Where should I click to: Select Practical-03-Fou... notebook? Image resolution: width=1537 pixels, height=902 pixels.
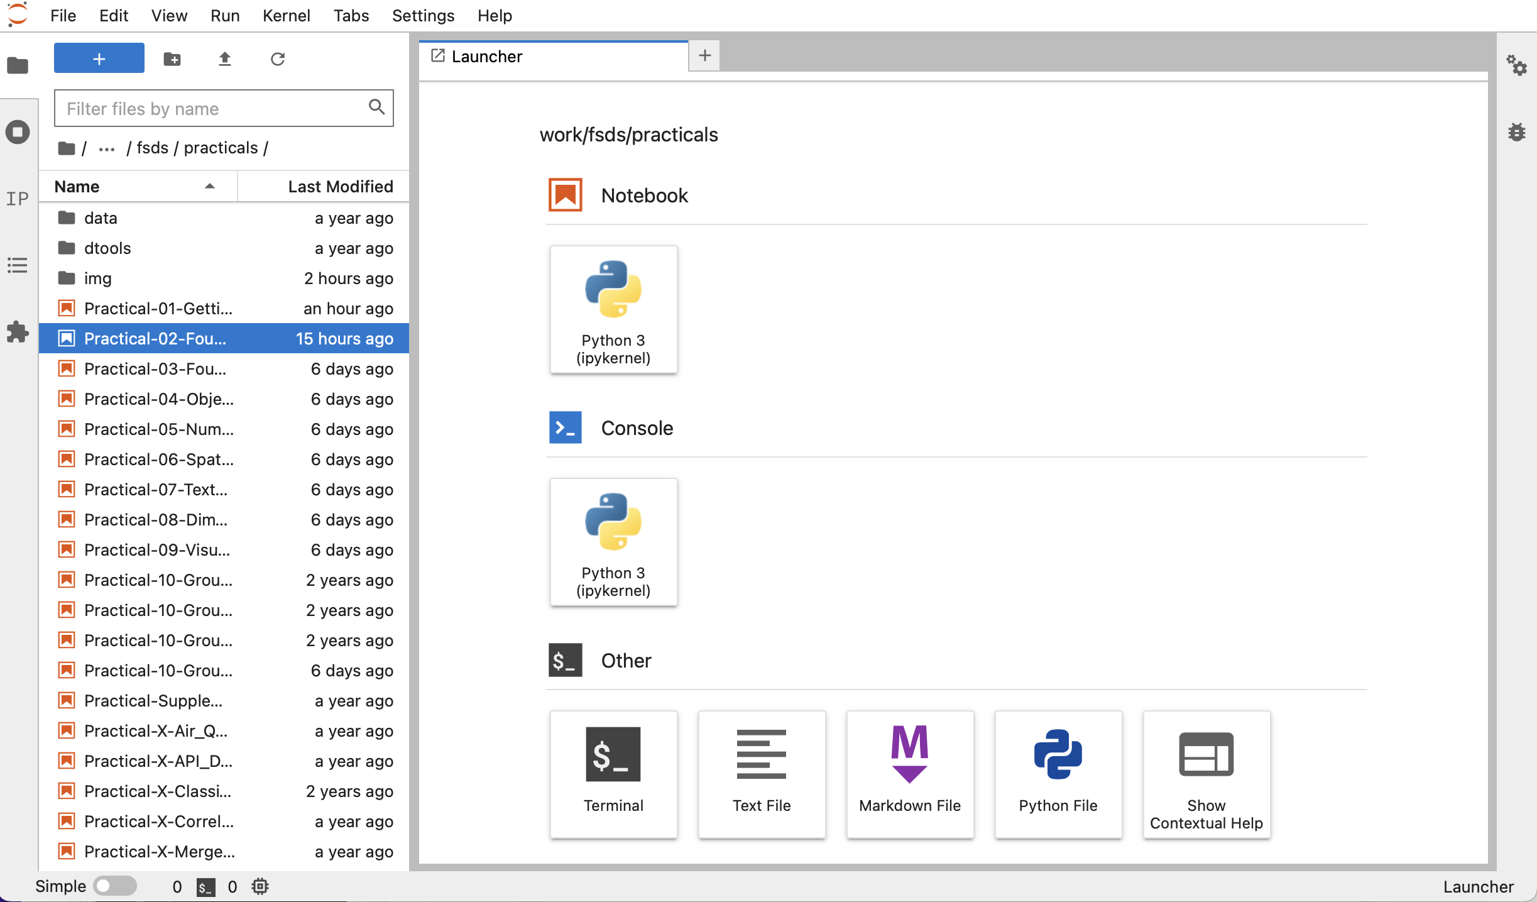pos(224,369)
